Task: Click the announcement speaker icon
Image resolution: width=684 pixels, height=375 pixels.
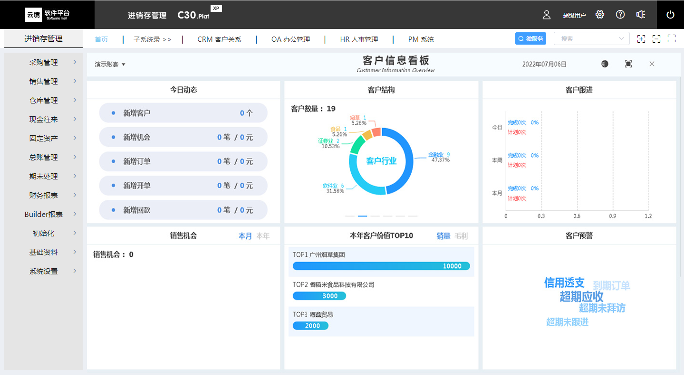Action: click(641, 15)
